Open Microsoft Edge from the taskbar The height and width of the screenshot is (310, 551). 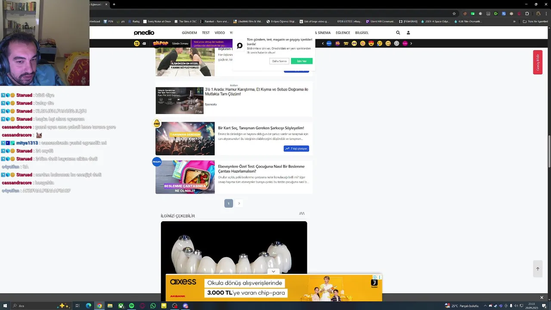point(88,306)
